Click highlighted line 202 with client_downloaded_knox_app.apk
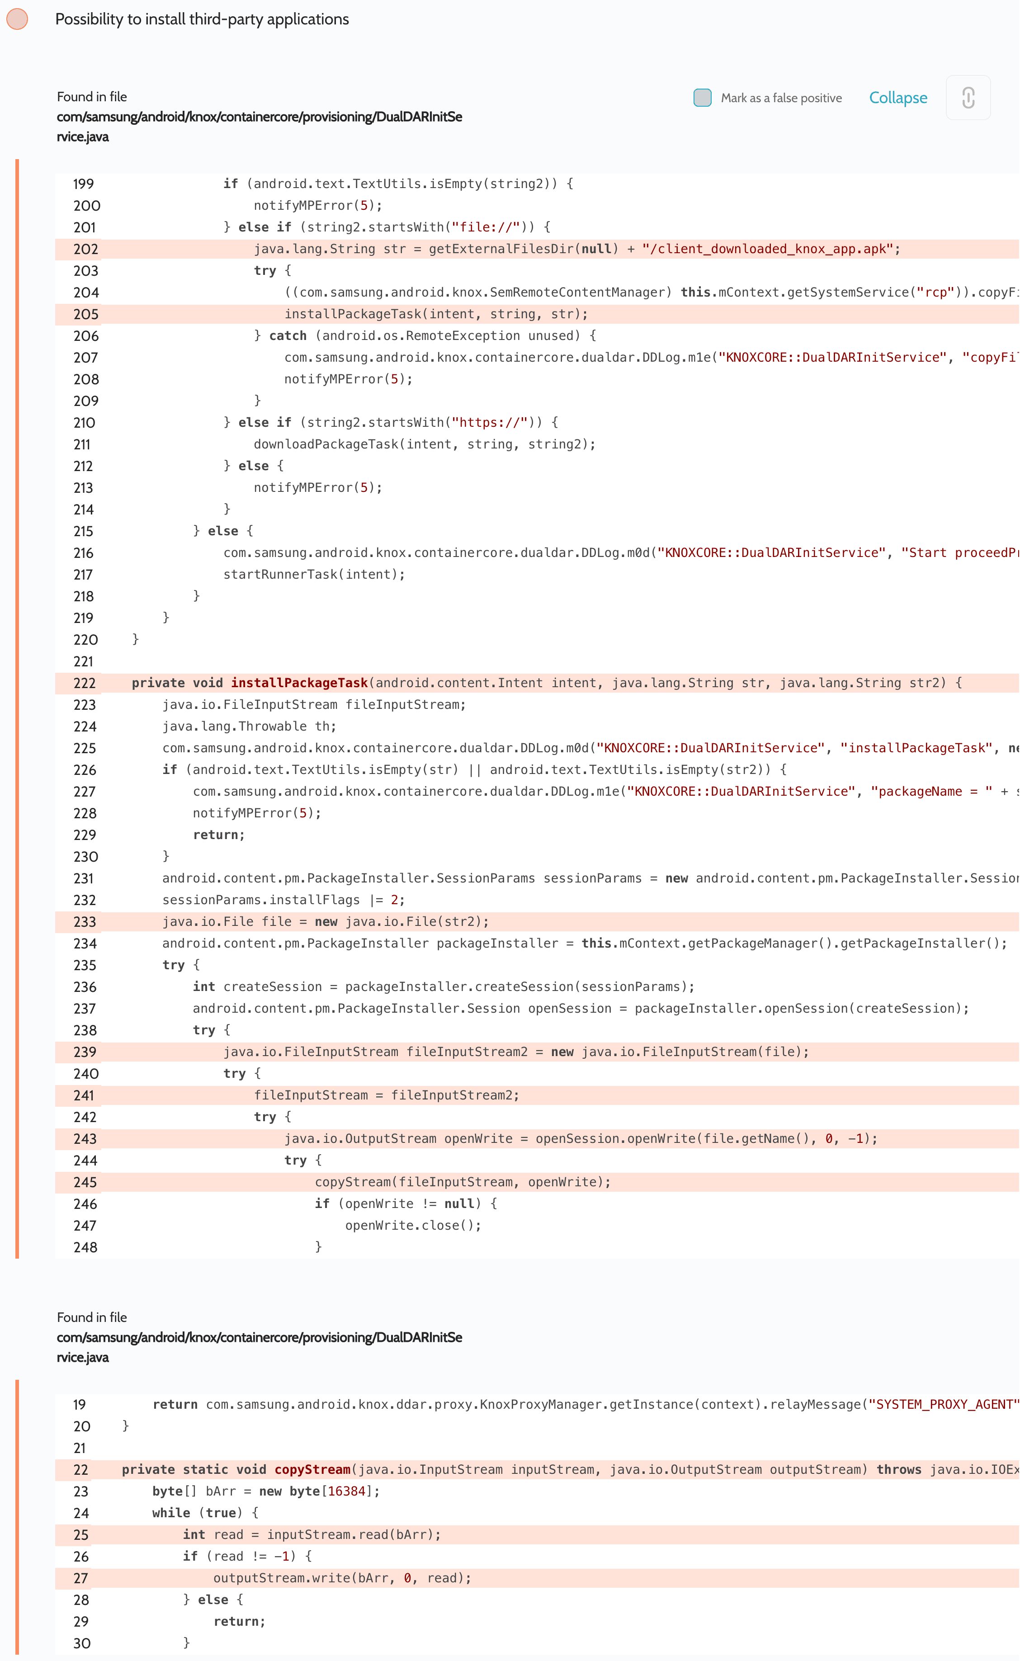Viewport: 1020px width, 1661px height. tap(576, 249)
